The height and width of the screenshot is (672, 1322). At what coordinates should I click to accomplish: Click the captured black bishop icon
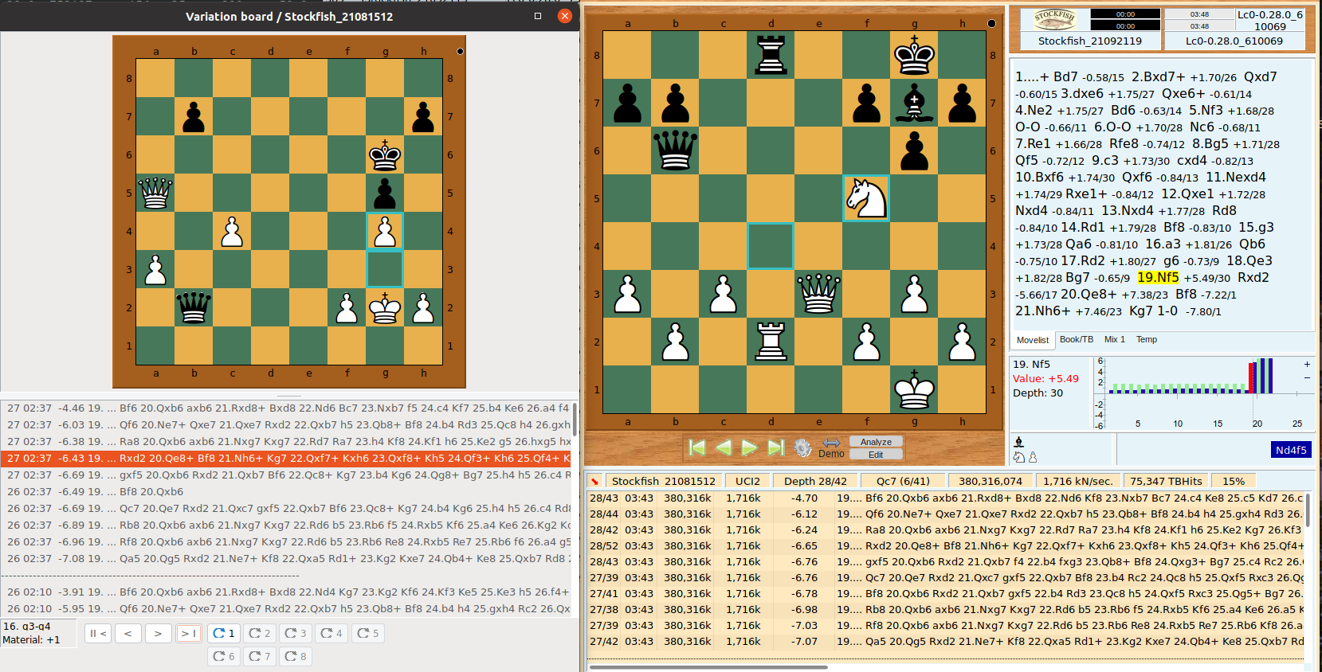(1018, 442)
